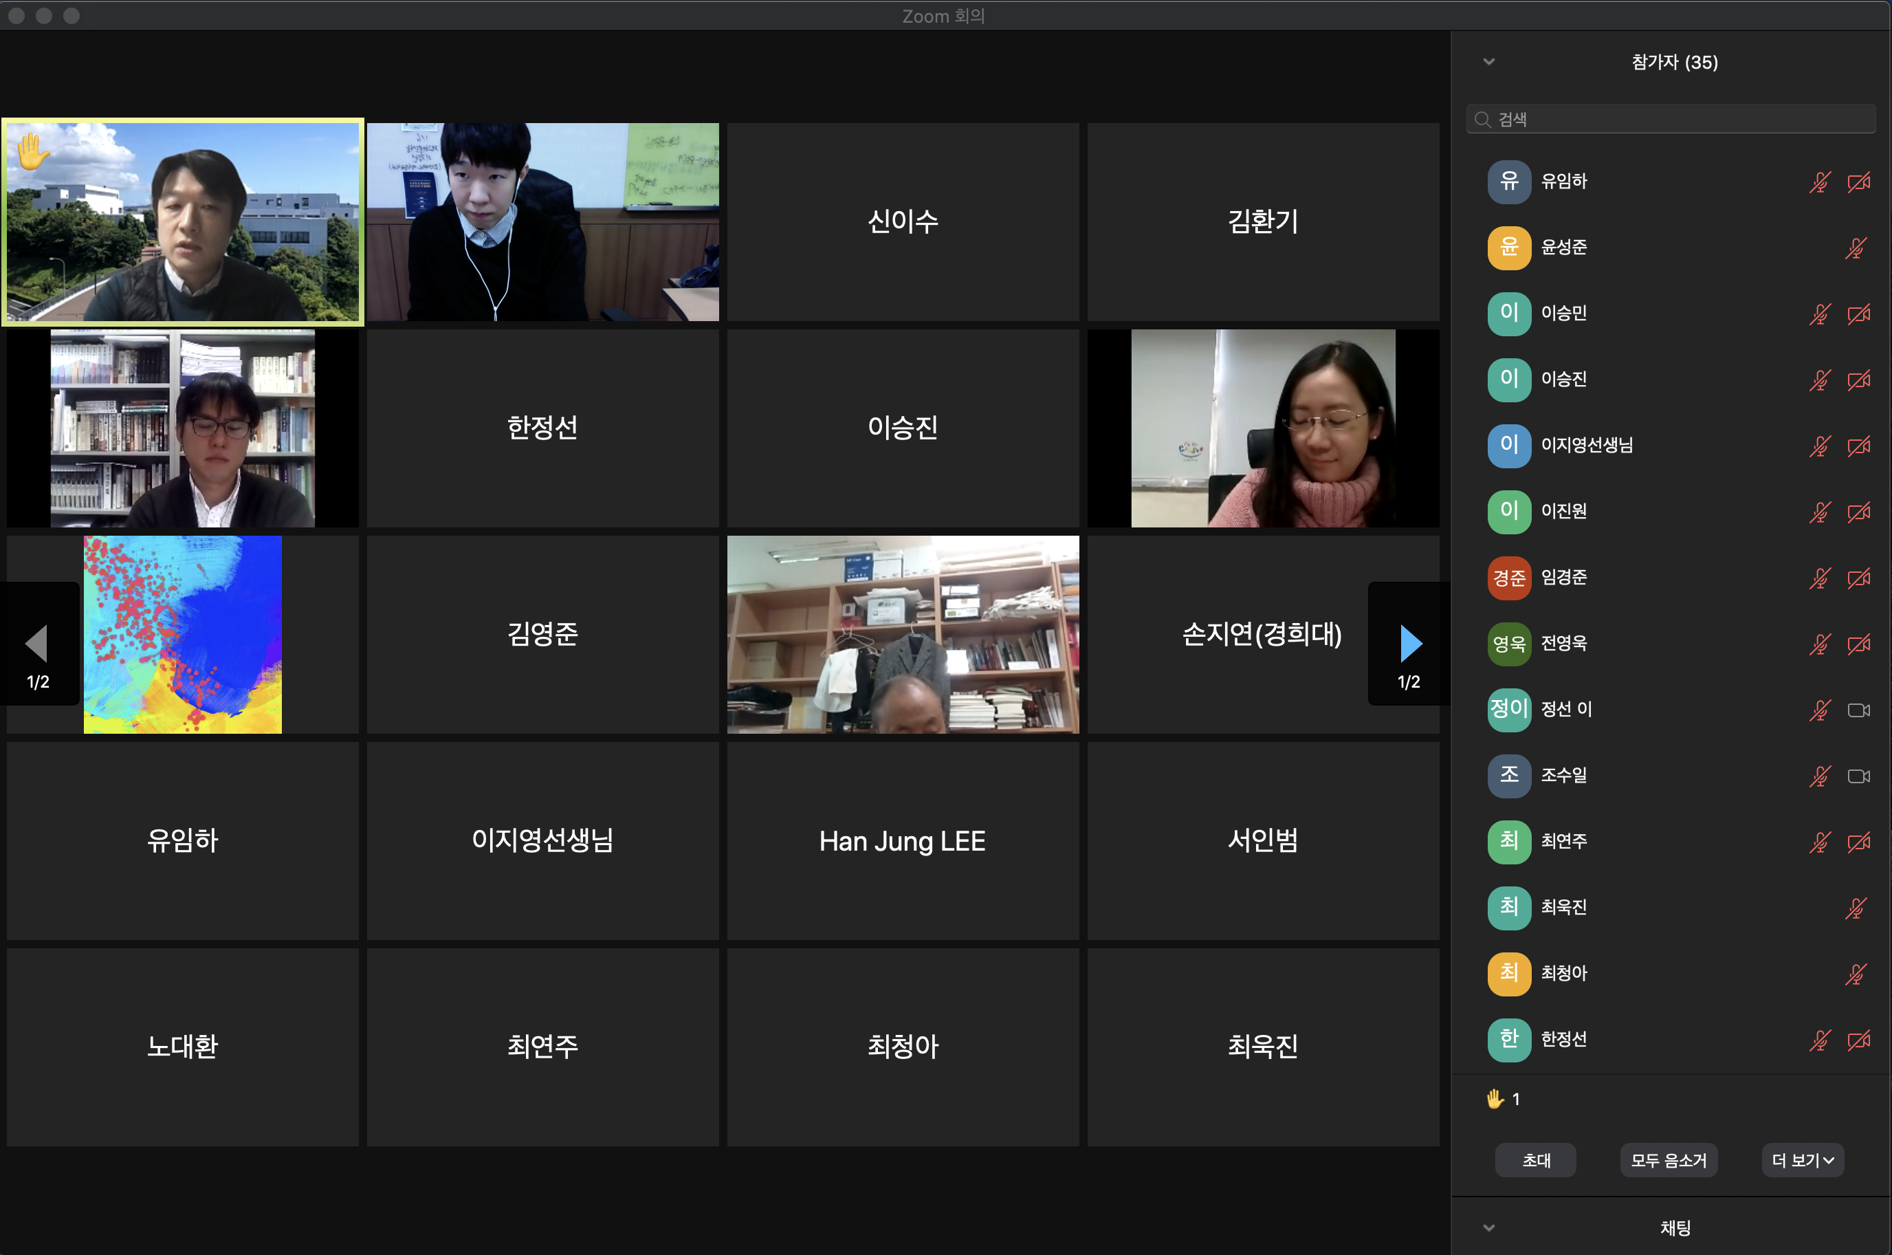The width and height of the screenshot is (1892, 1255).
Task: Click the muted microphone icon for 조수일
Action: tap(1820, 776)
